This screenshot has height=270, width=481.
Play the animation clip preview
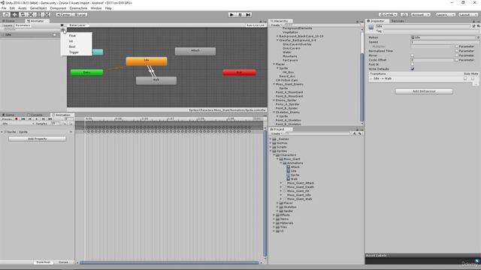tap(37, 118)
